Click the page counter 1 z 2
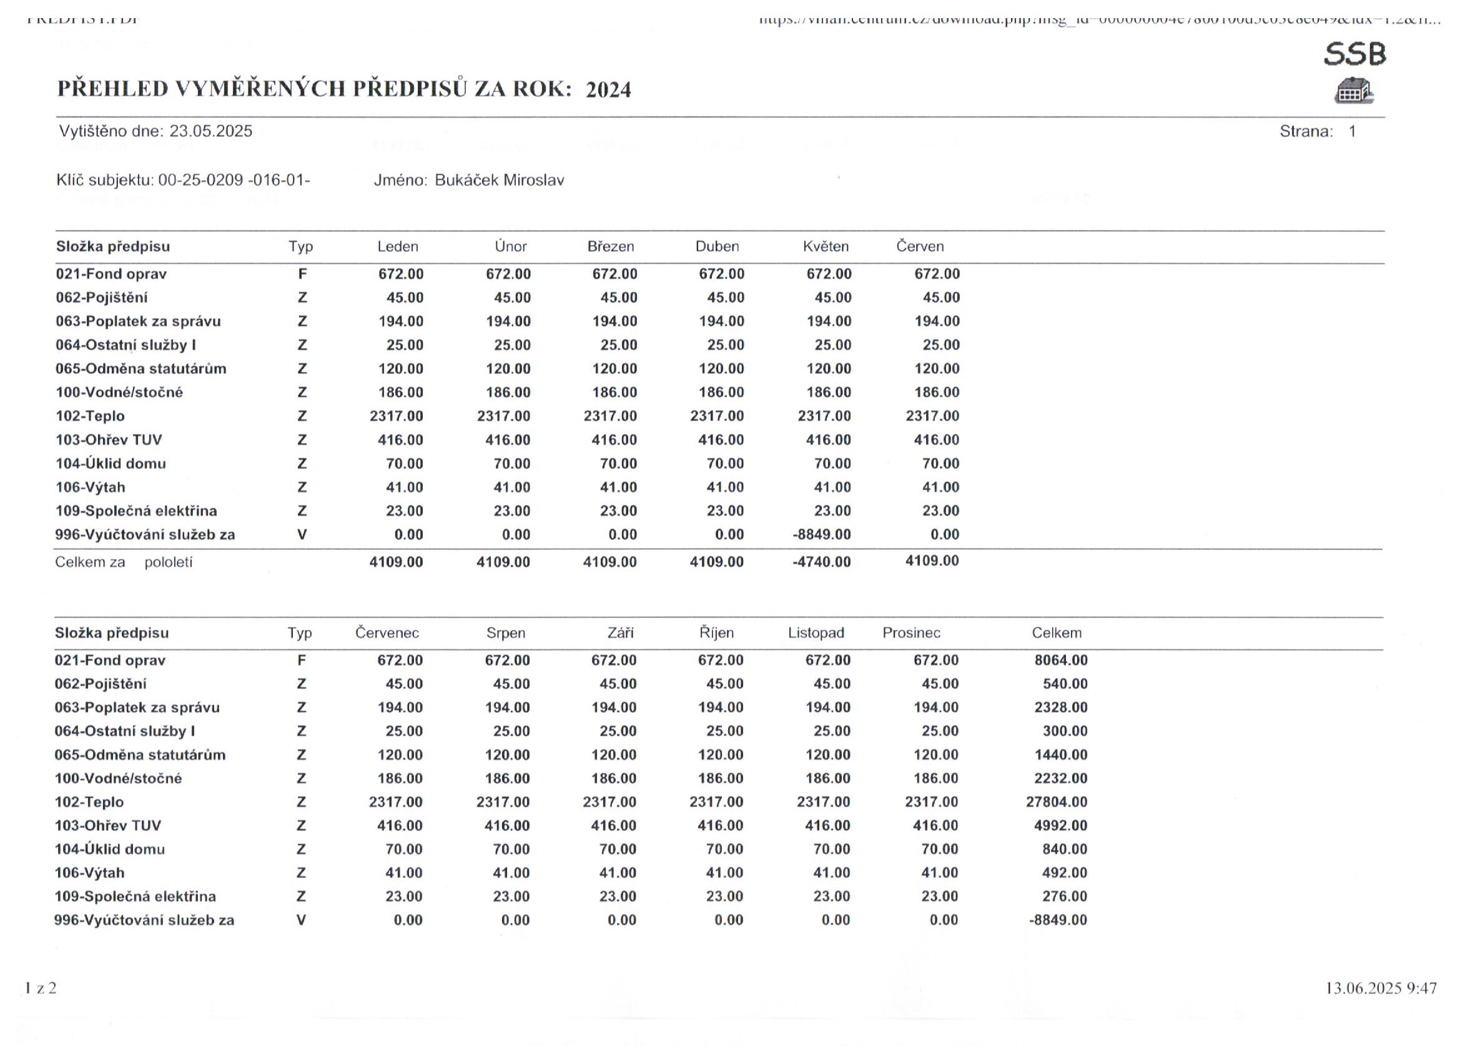1460x1061 pixels. [41, 989]
